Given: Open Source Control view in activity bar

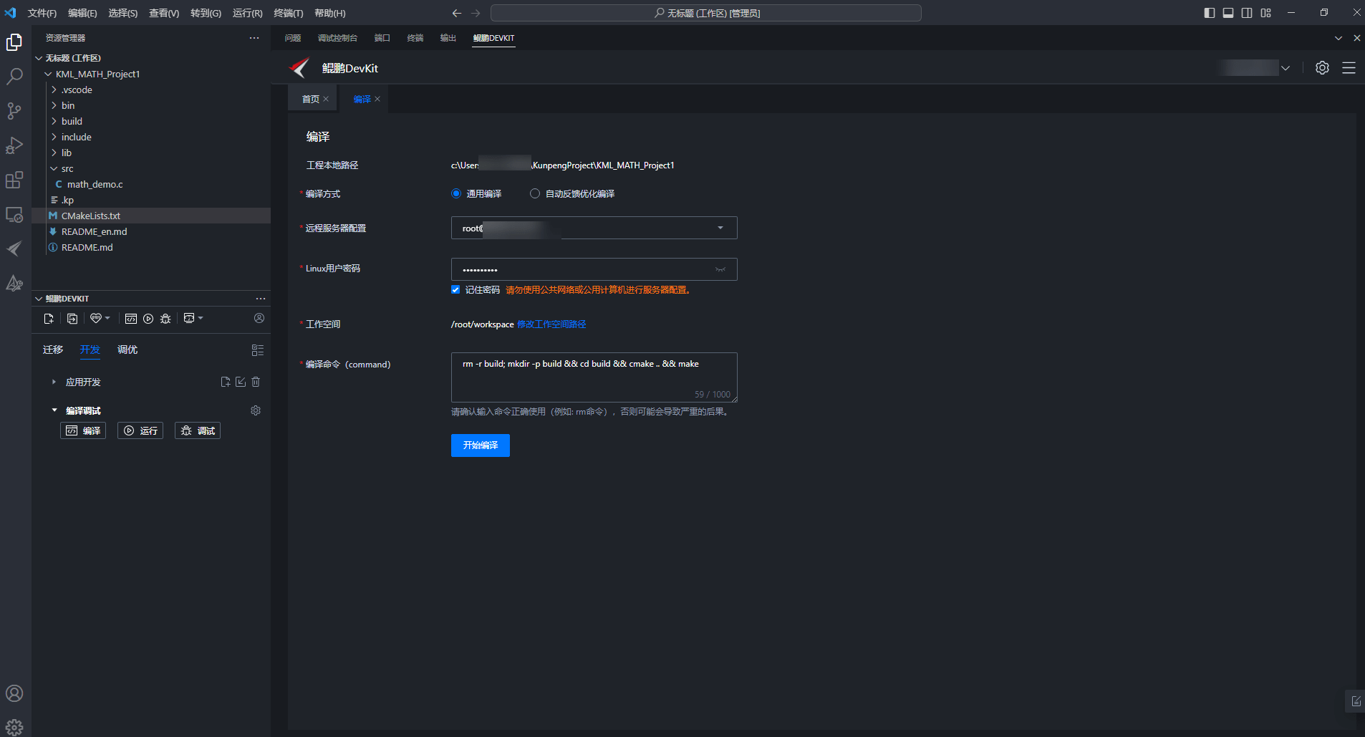Looking at the screenshot, I should 14,111.
